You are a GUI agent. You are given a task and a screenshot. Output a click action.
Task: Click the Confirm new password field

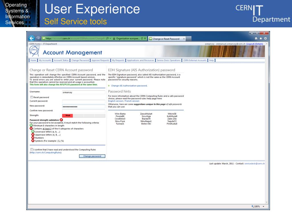tap(84, 111)
